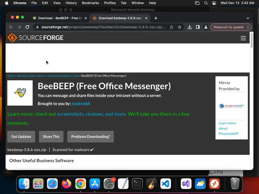259x194 pixels.
Task: Open System Settings from the dock
Action: click(x=109, y=183)
